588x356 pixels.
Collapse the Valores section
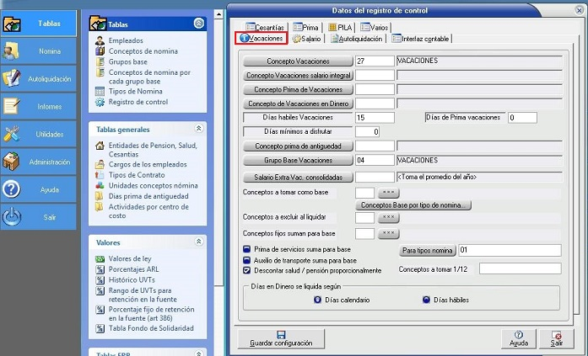[198, 242]
